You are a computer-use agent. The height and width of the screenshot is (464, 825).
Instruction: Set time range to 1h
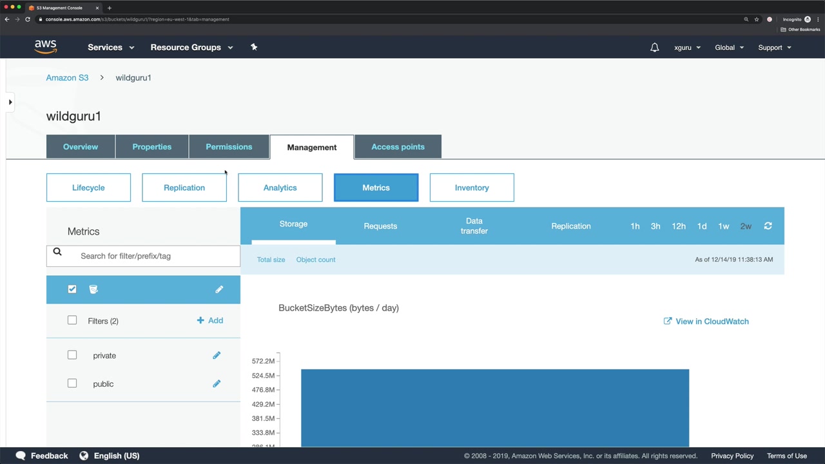[635, 226]
